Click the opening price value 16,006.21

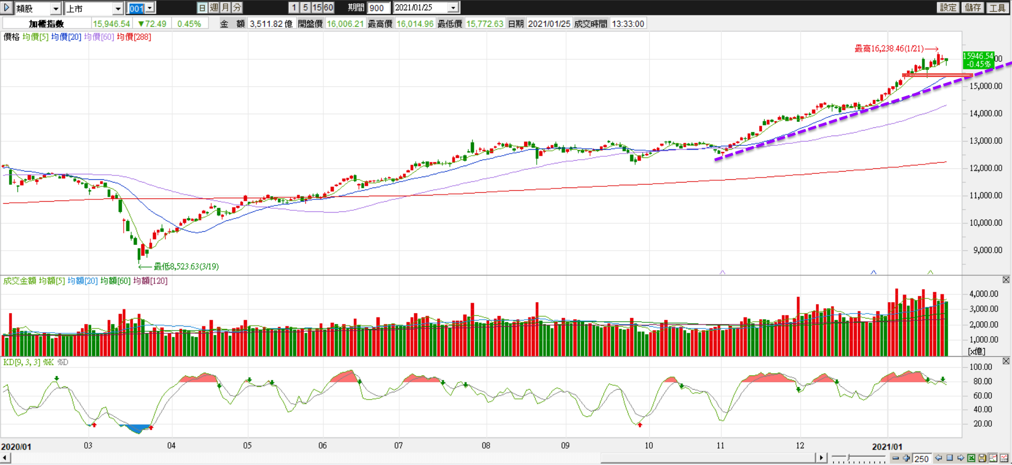point(345,23)
